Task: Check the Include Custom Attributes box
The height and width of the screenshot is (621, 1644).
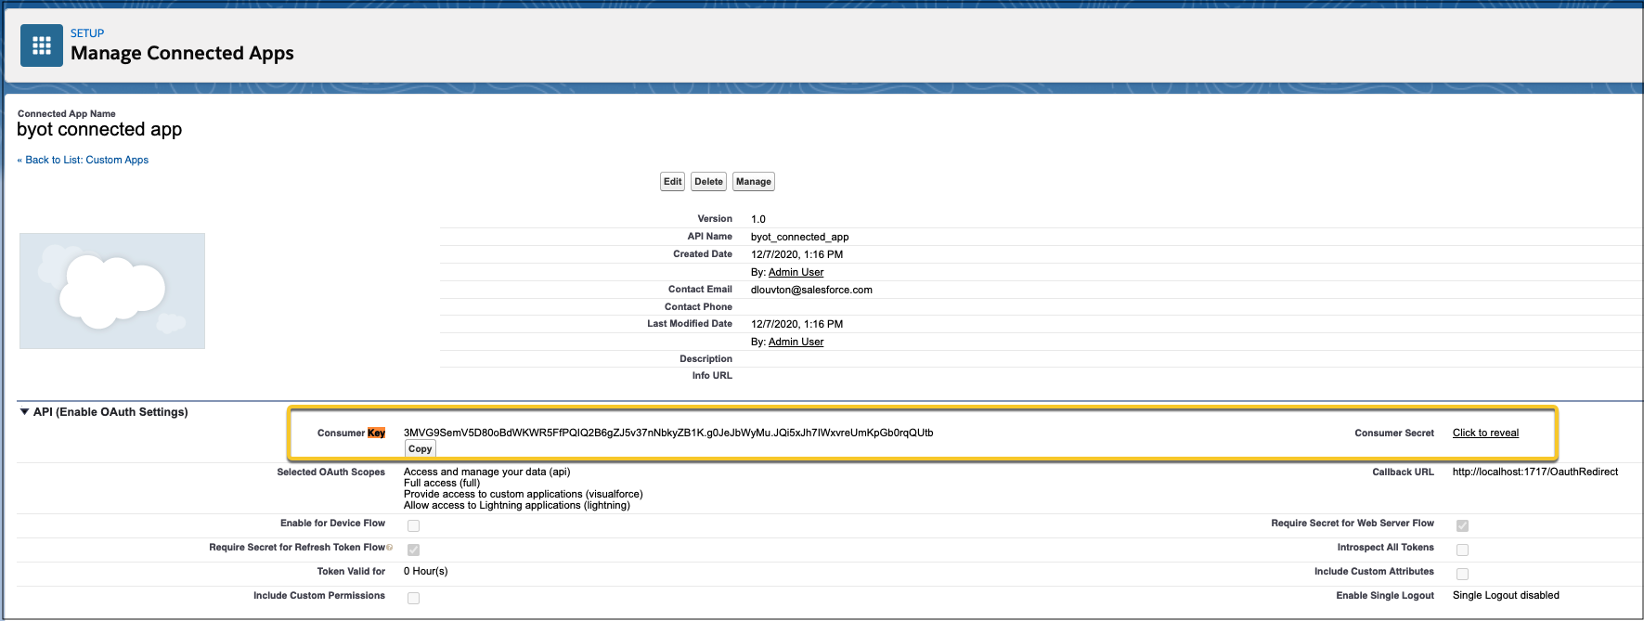Action: click(x=1462, y=574)
